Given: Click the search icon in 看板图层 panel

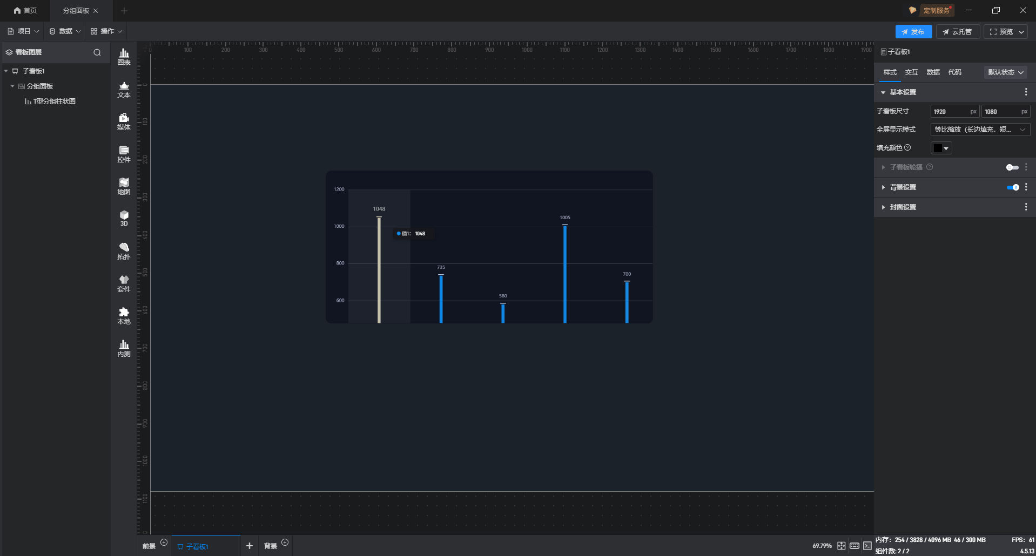Looking at the screenshot, I should [x=97, y=52].
